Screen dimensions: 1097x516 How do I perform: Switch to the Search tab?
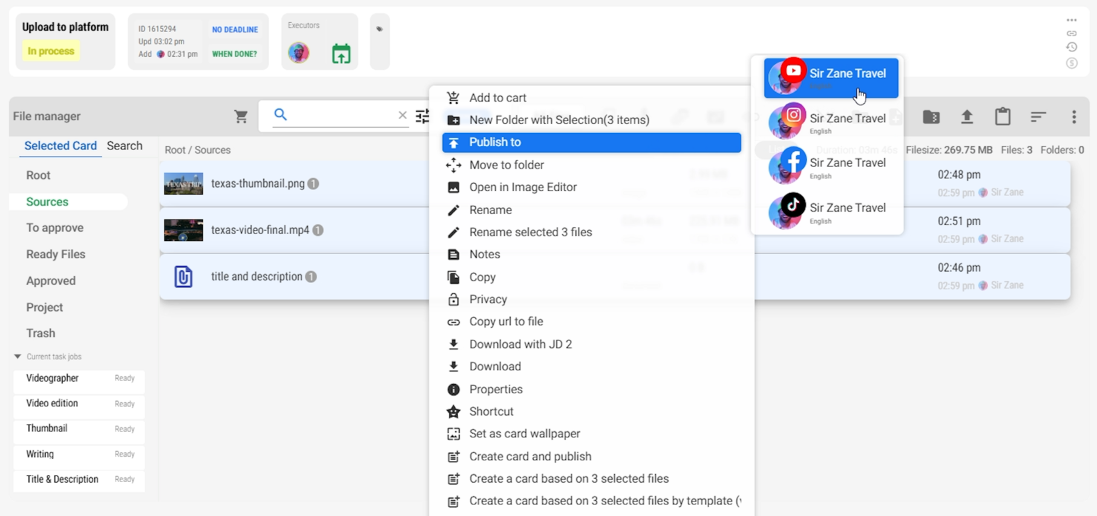125,146
